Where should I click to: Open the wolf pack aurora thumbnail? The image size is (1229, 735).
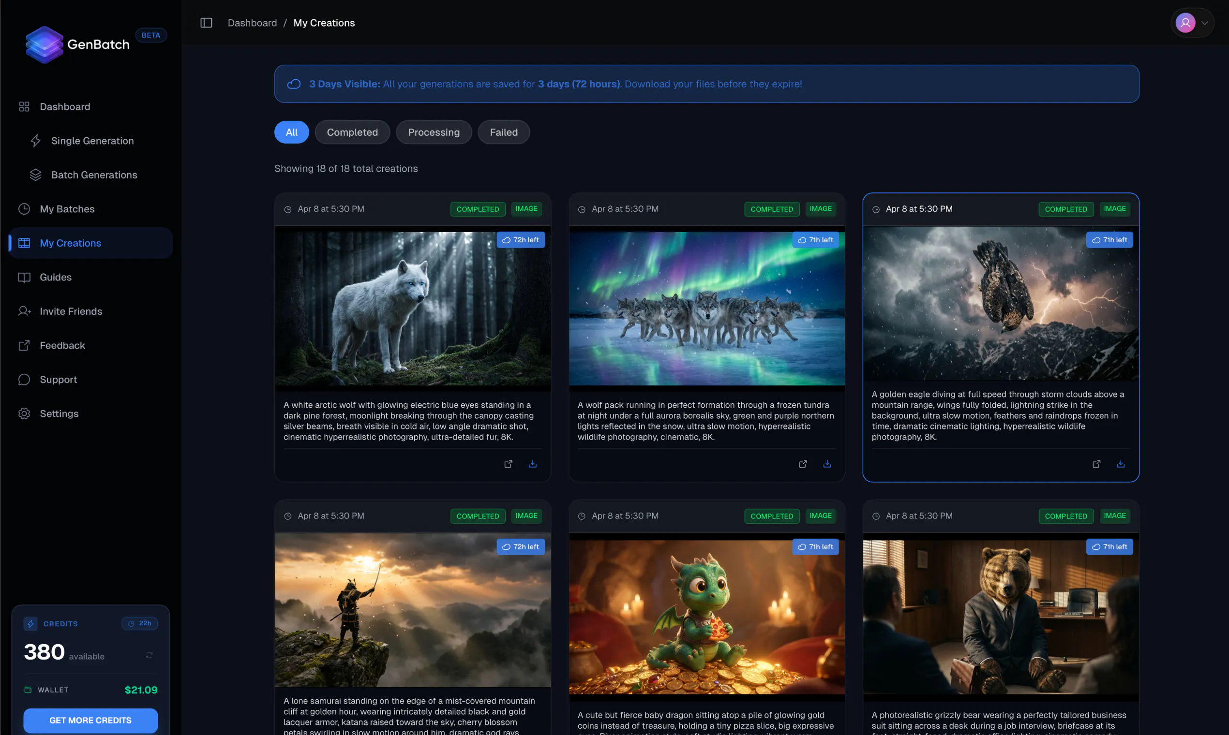click(706, 309)
